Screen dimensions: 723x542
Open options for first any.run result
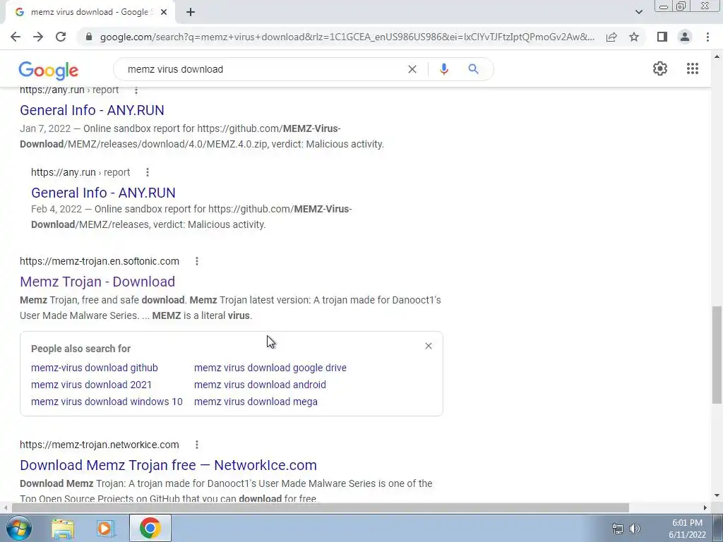click(136, 90)
